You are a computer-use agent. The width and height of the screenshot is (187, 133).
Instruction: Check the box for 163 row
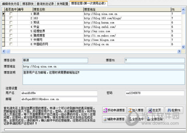(11, 18)
